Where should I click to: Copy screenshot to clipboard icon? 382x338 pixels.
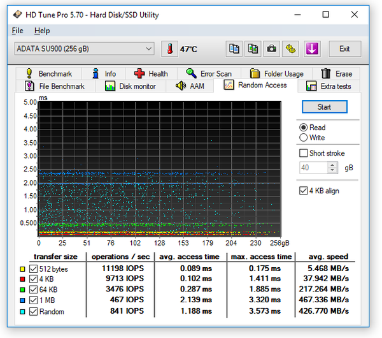coord(253,49)
